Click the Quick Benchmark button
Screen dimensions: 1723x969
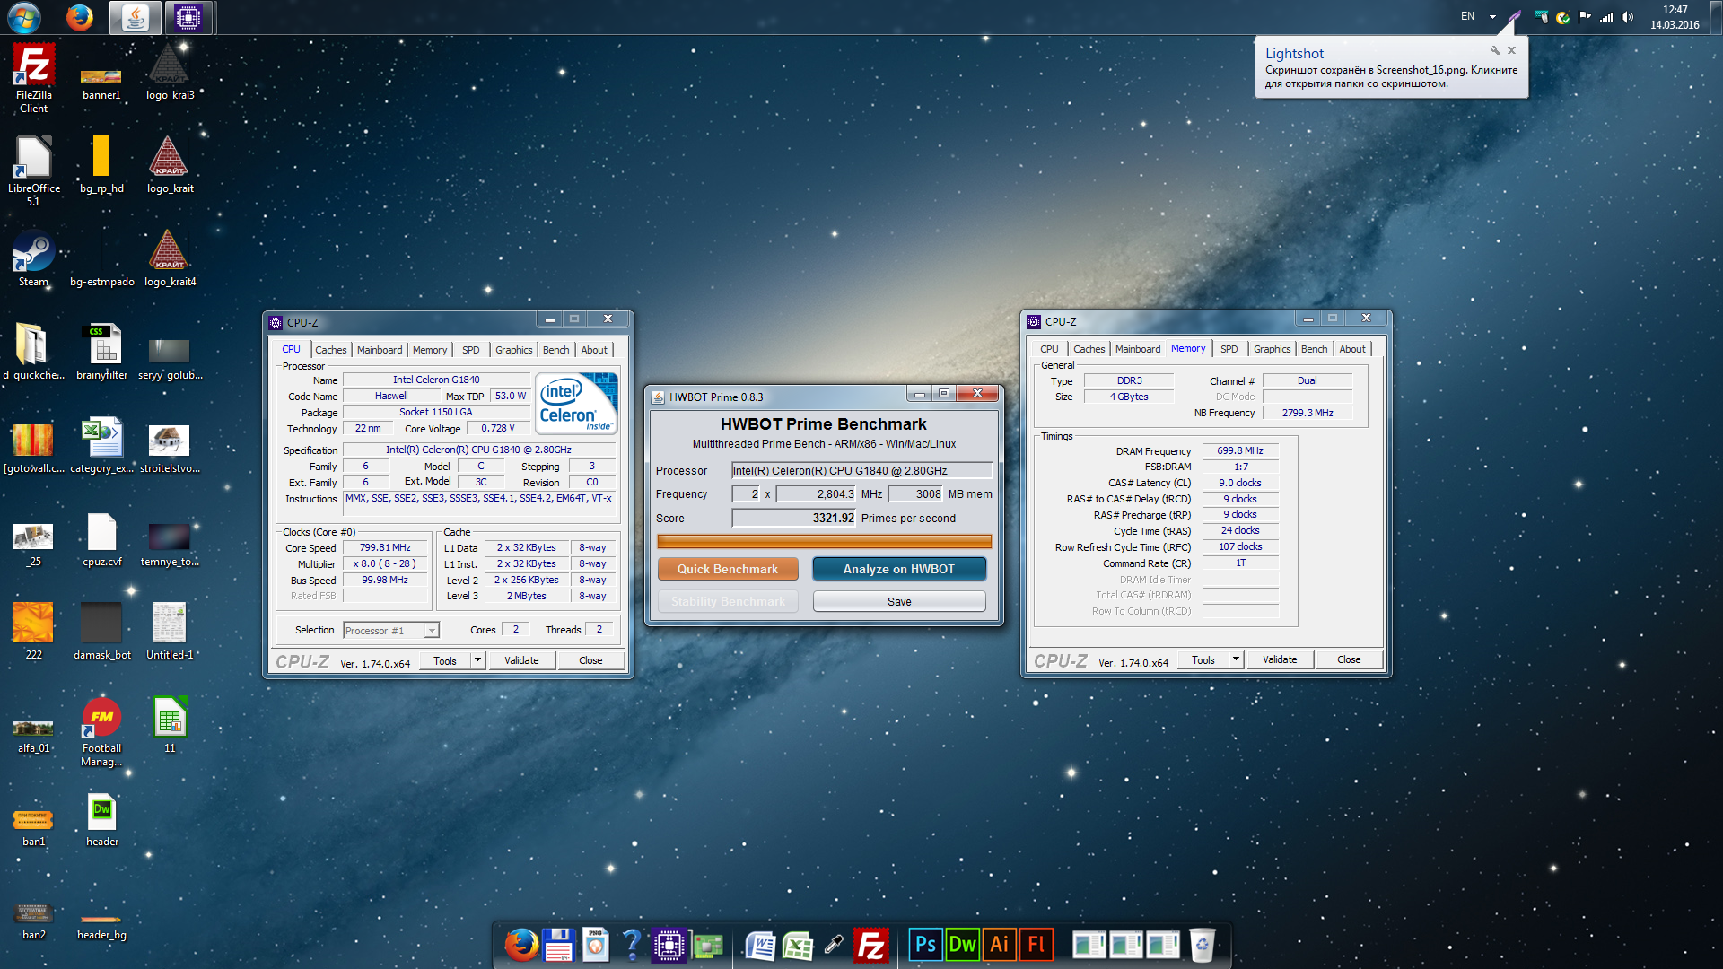coord(728,569)
